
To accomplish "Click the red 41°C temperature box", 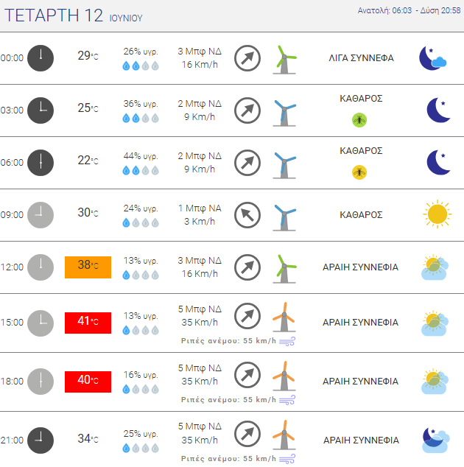I will coord(88,323).
